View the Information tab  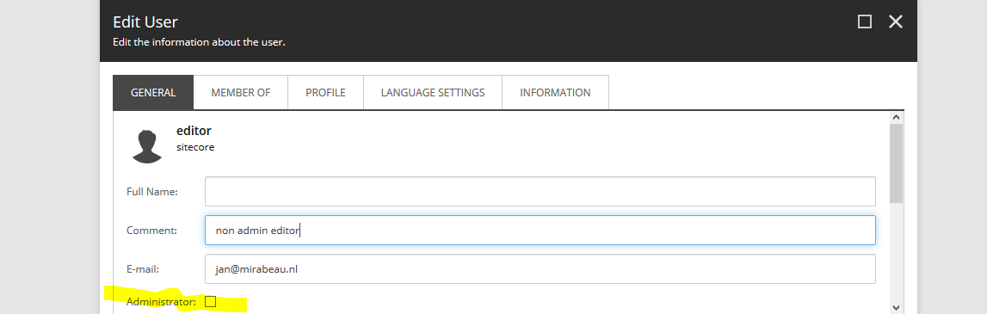[x=555, y=93]
